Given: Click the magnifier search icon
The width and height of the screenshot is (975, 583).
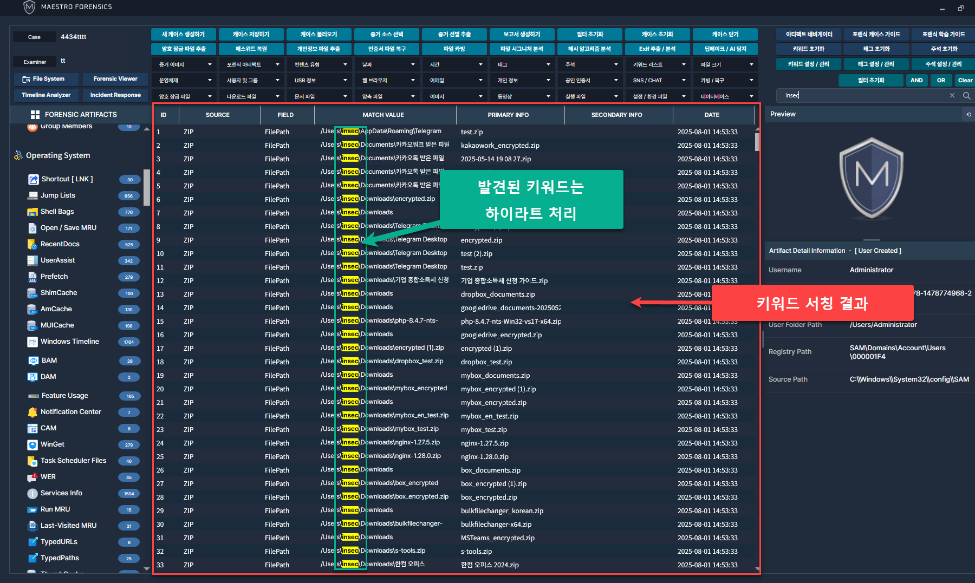Looking at the screenshot, I should (x=966, y=96).
